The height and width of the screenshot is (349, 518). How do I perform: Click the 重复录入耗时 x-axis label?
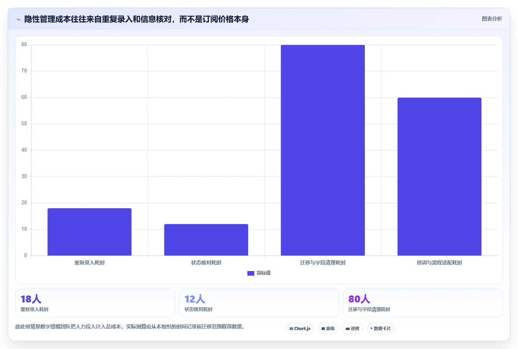point(90,263)
